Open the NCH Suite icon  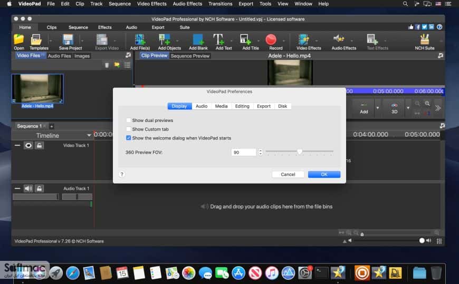(425, 42)
